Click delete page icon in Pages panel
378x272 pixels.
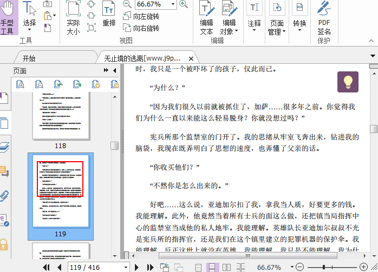115,84
